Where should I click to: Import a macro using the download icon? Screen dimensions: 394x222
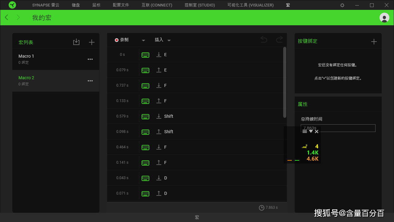(x=76, y=42)
